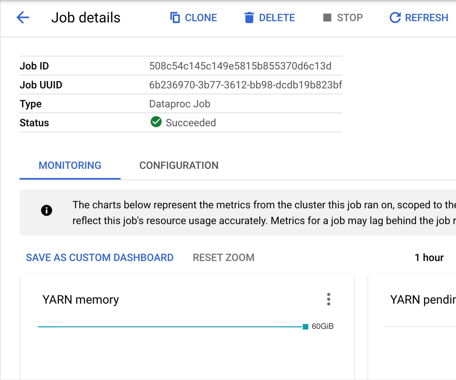Open YARN memory chart options menu
This screenshot has width=456, height=380.
click(x=329, y=299)
